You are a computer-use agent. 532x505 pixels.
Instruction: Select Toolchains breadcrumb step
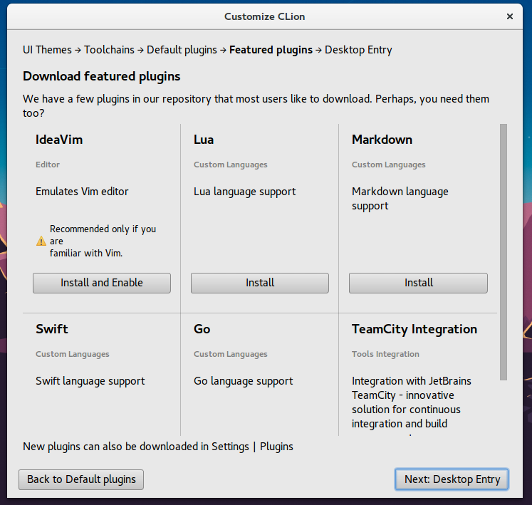point(109,50)
